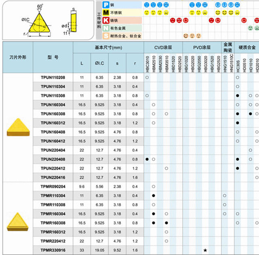The image size is (259, 255).
Task: Click the black star in TPMR330916 row
Action: click(x=205, y=251)
